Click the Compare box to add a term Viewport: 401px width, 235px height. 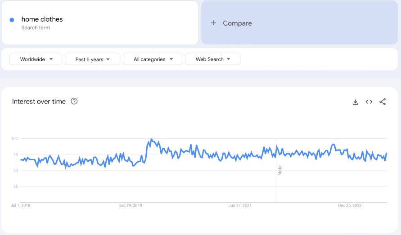pyautogui.click(x=299, y=23)
